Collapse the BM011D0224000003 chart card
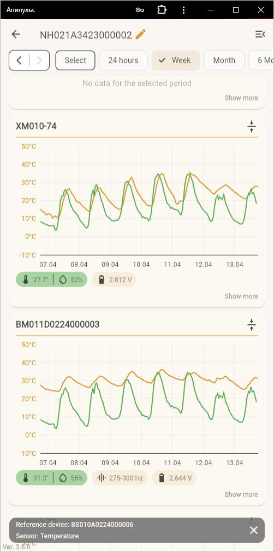Image resolution: width=274 pixels, height=552 pixels. [252, 324]
